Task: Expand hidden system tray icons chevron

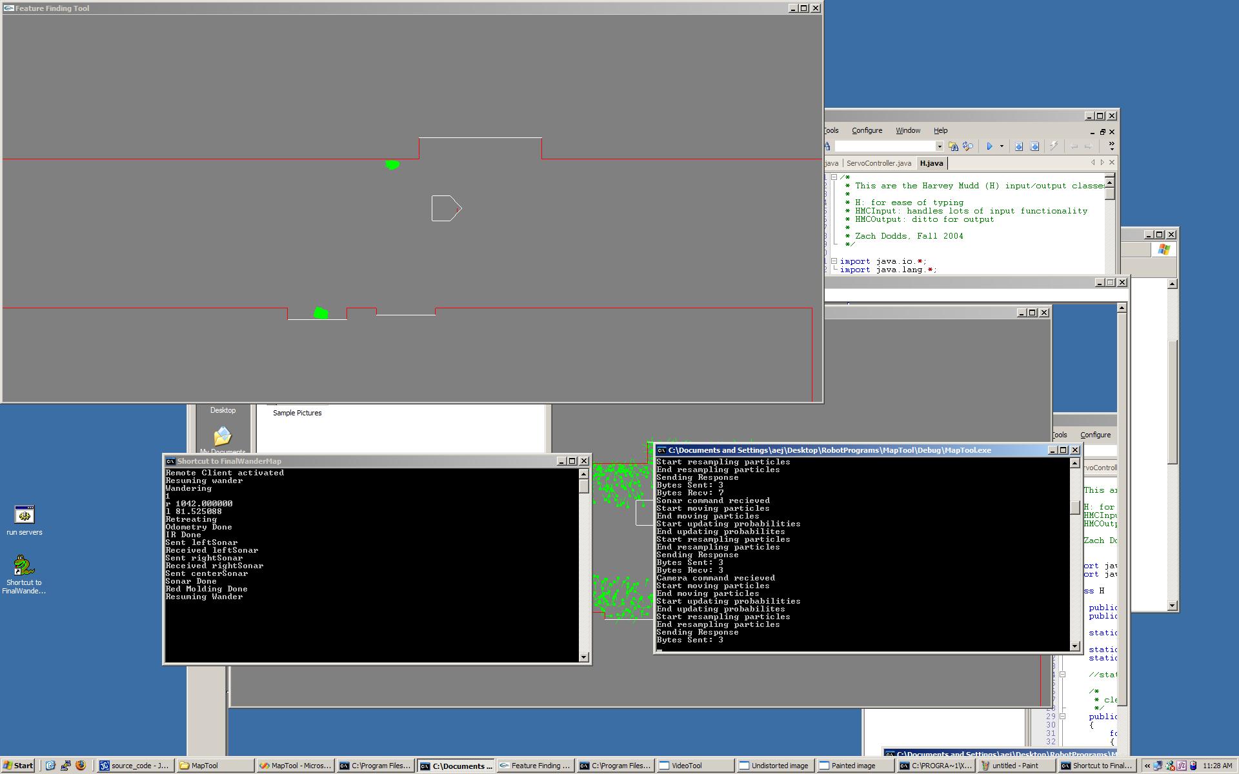Action: coord(1147,766)
